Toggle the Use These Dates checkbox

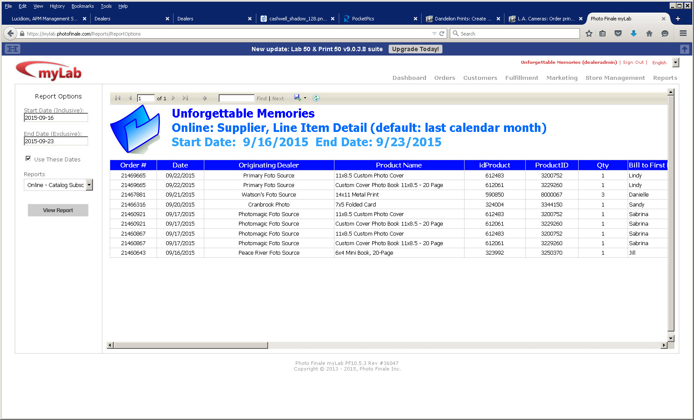tap(28, 159)
